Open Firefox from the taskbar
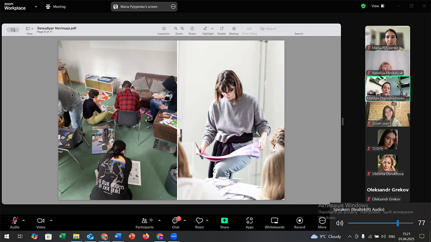This screenshot has width=431, height=242. [x=146, y=236]
